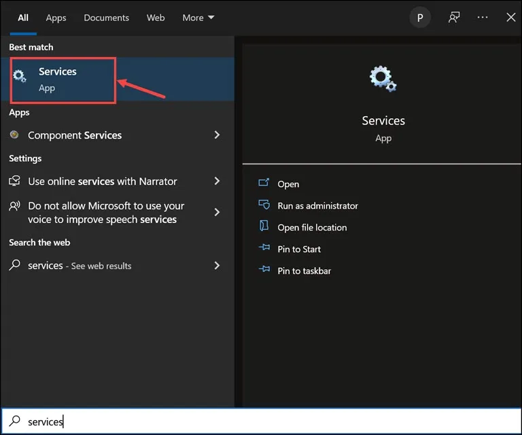Expand the More dropdown

[198, 18]
